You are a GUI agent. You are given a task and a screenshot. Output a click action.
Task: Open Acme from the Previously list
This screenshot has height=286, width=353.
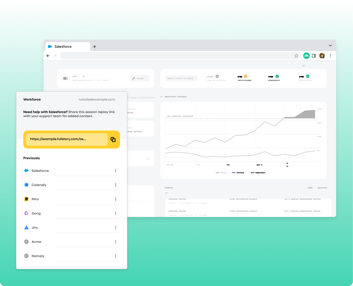pyautogui.click(x=36, y=242)
